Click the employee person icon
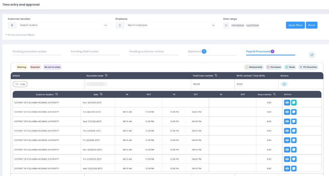 (x=120, y=25)
